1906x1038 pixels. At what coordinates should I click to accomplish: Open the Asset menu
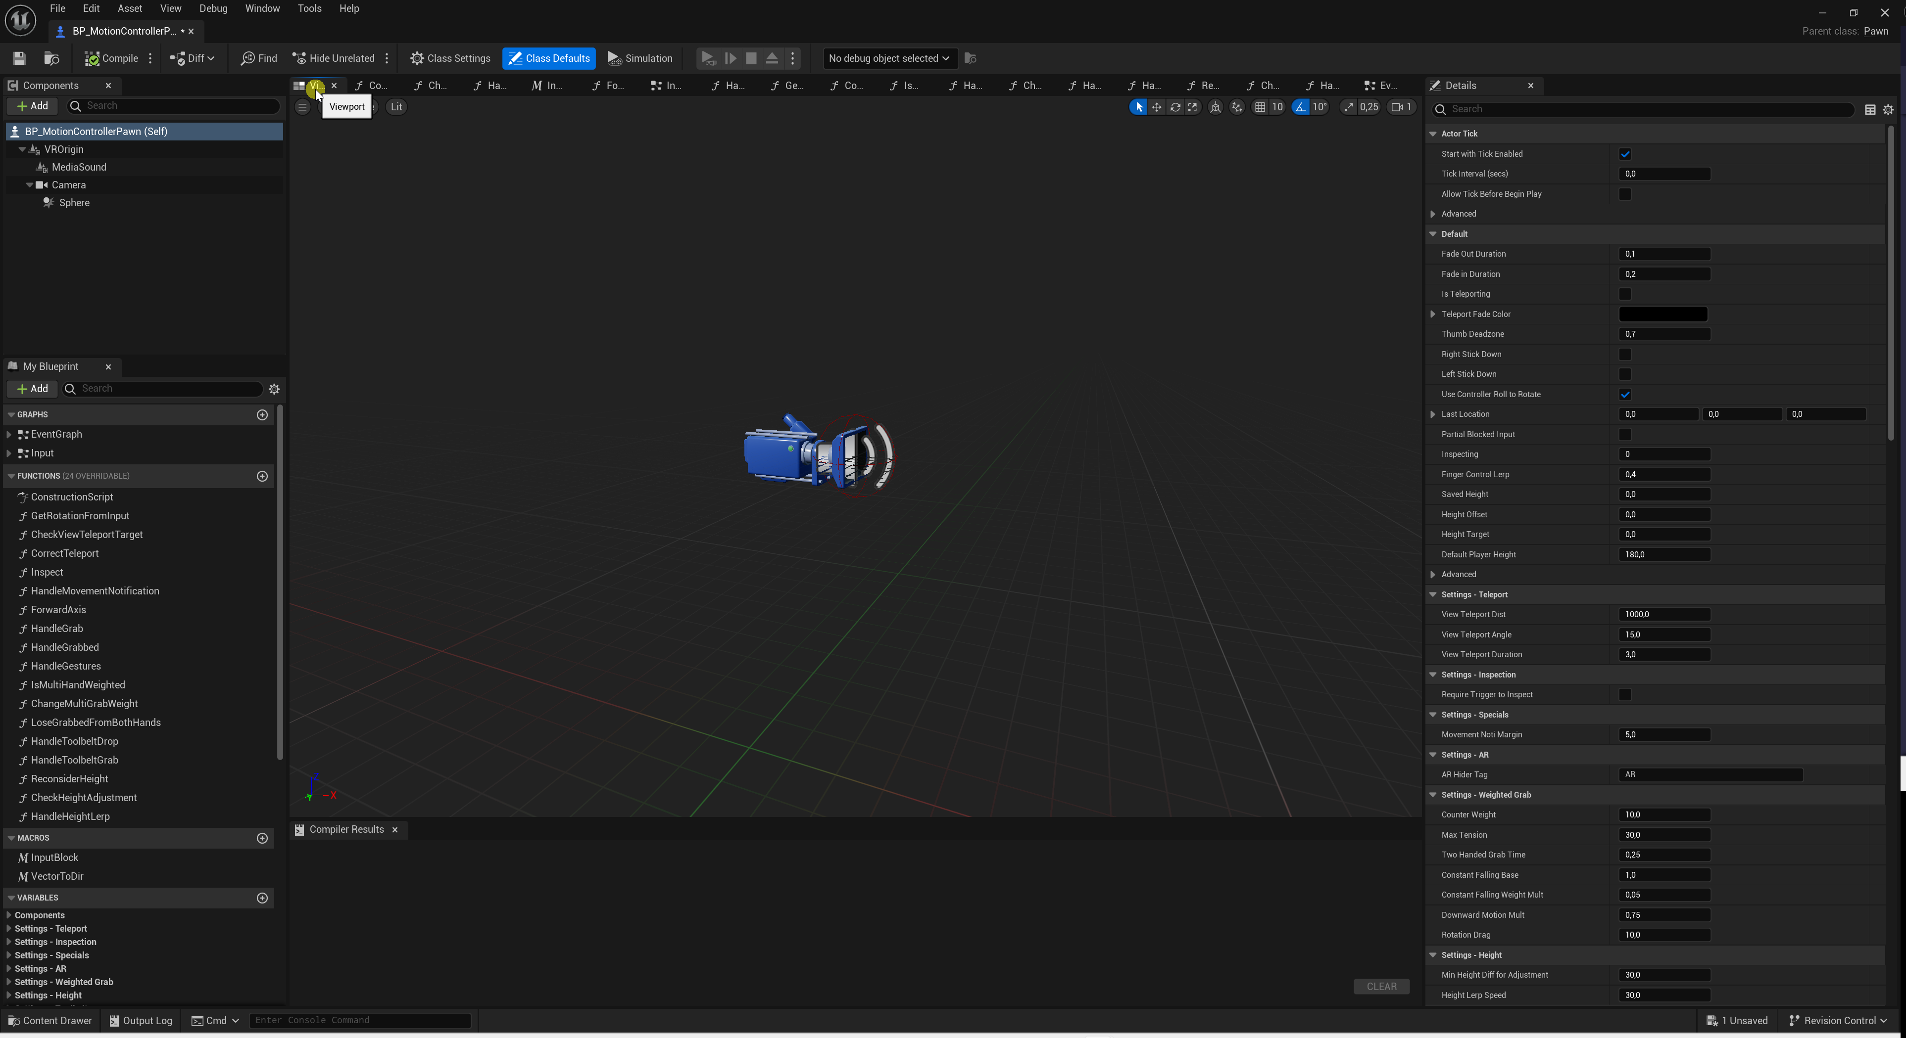tap(130, 8)
